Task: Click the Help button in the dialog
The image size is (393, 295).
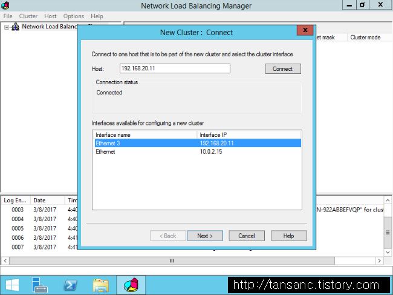Action: point(289,236)
